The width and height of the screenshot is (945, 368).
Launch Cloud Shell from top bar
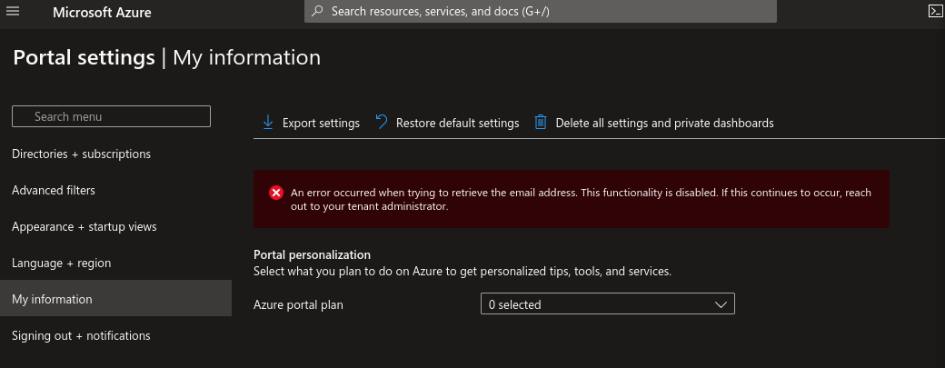tap(935, 12)
